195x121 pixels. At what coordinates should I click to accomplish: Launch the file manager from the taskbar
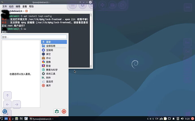tap(17, 119)
